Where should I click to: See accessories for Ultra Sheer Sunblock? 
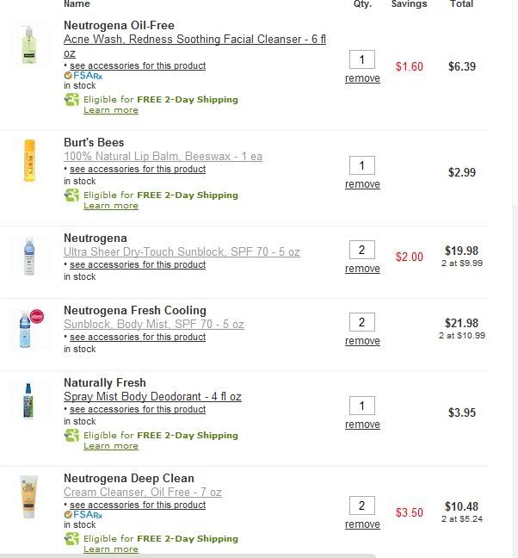click(x=137, y=265)
